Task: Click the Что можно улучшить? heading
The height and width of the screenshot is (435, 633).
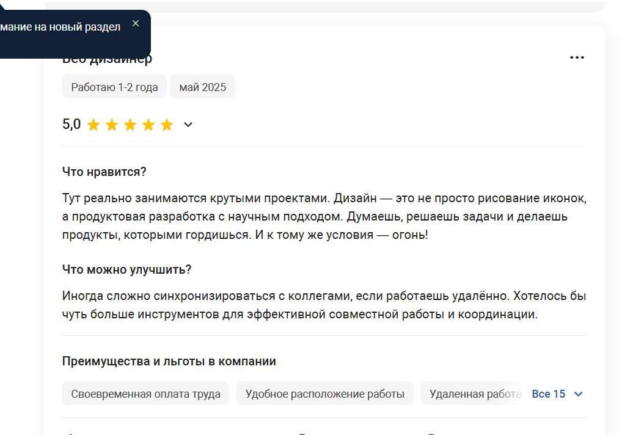Action: (126, 269)
